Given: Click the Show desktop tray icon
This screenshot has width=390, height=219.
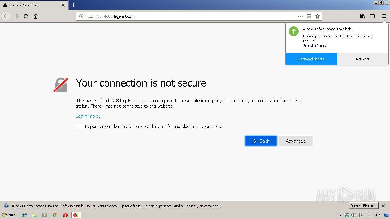Looking at the screenshot, I should point(386,215).
